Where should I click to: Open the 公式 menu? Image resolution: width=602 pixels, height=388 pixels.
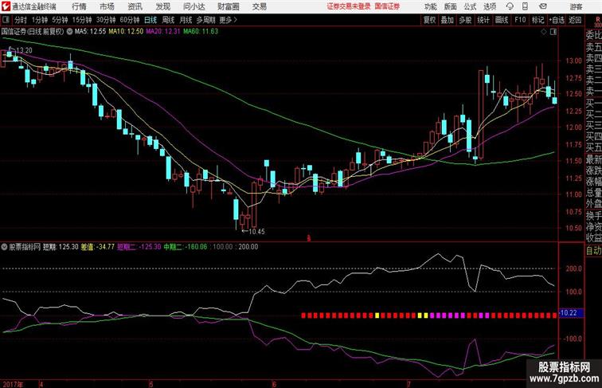coord(470,6)
